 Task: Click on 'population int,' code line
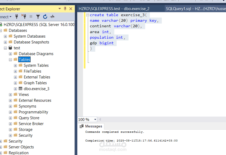107,37
